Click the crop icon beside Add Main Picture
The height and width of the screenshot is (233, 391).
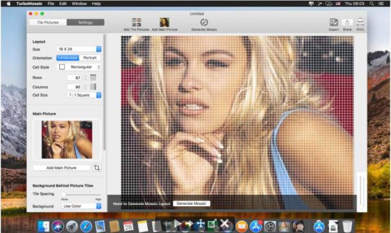(97, 168)
